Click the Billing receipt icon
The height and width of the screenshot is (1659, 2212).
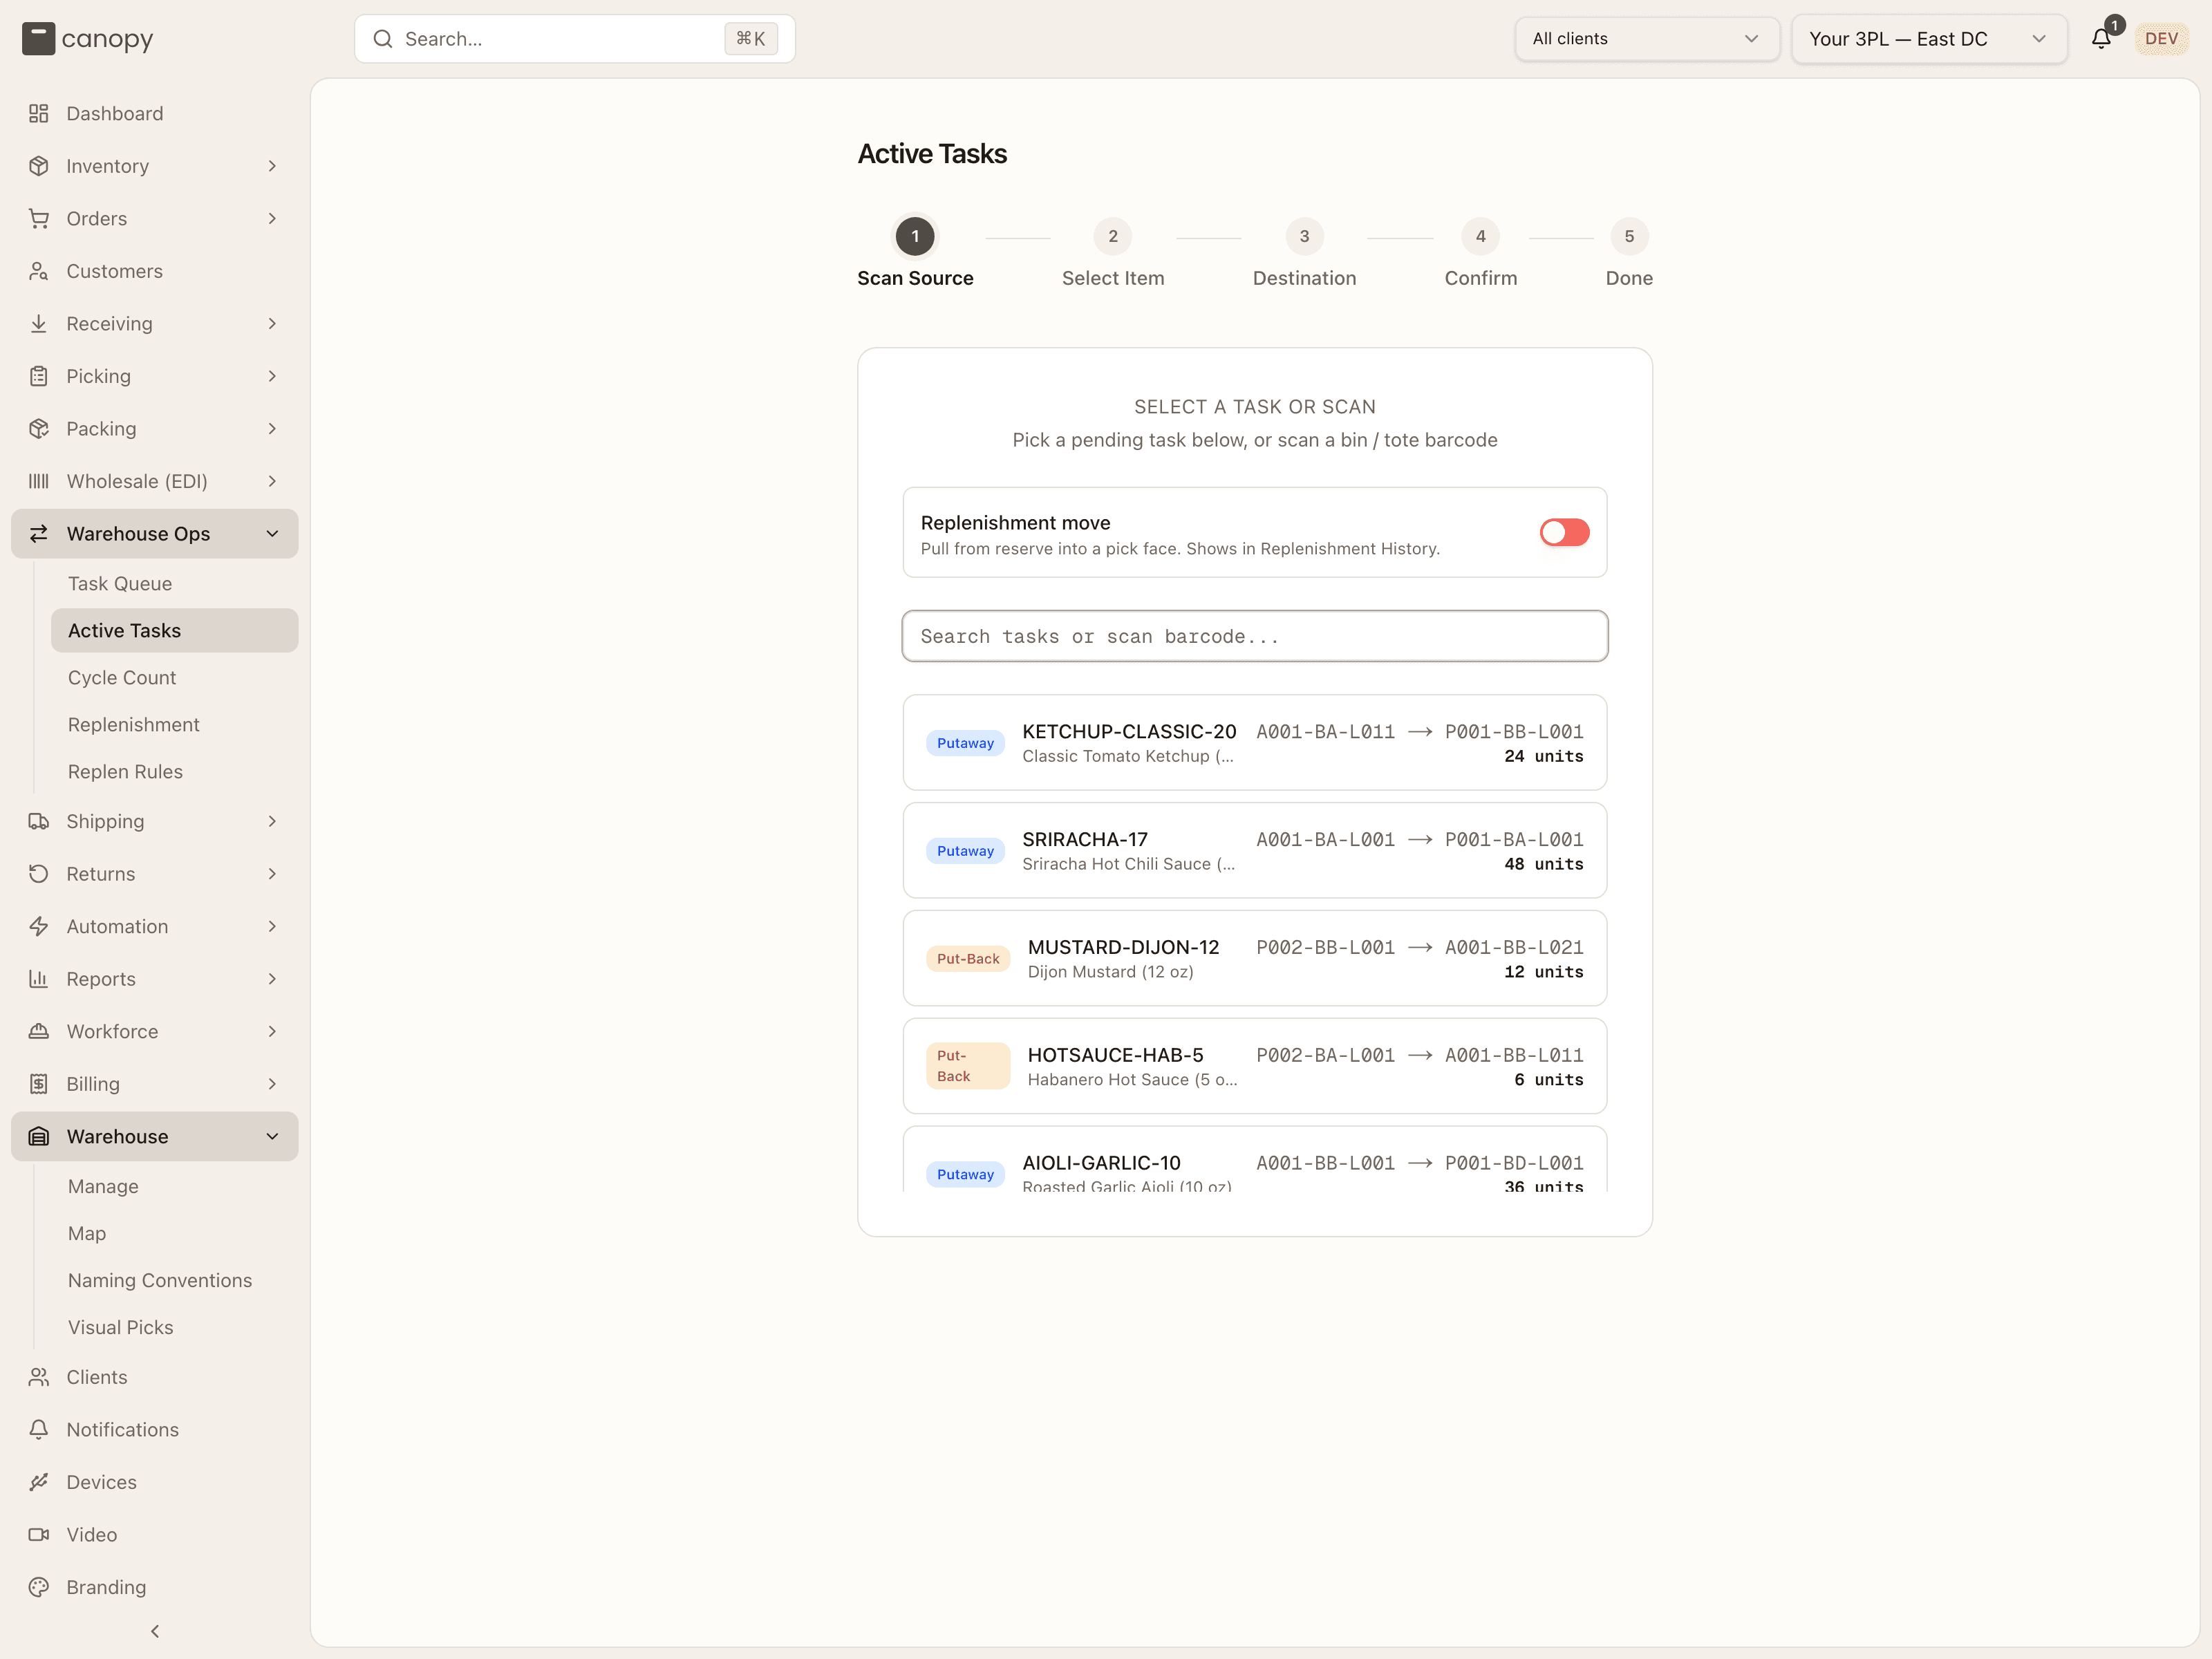39,1084
